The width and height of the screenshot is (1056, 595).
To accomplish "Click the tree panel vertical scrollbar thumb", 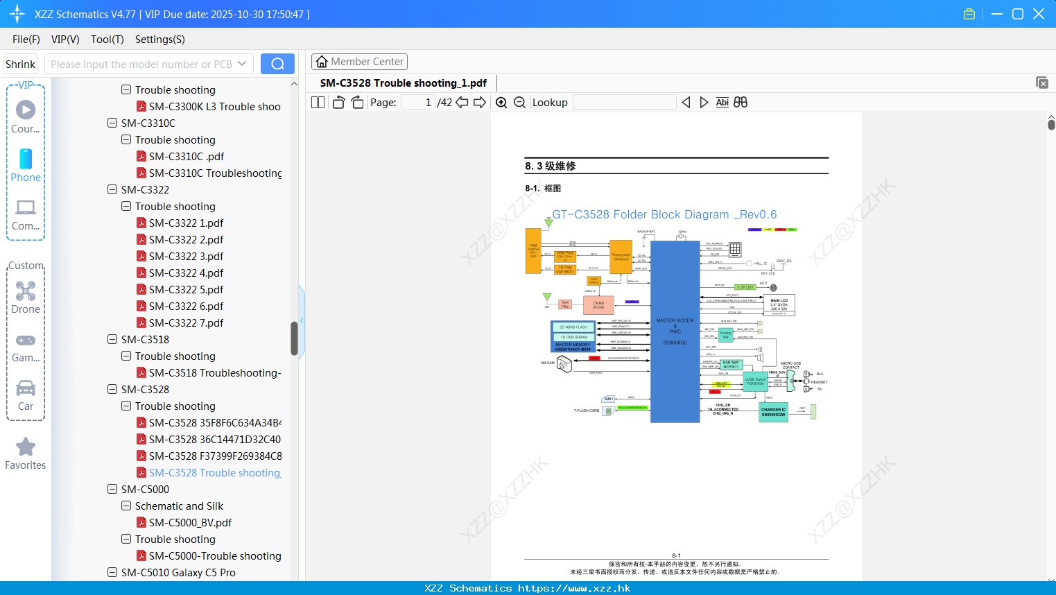I will click(x=294, y=338).
